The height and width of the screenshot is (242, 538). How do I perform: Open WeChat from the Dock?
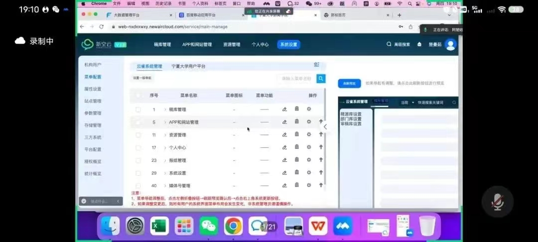pyautogui.click(x=209, y=226)
